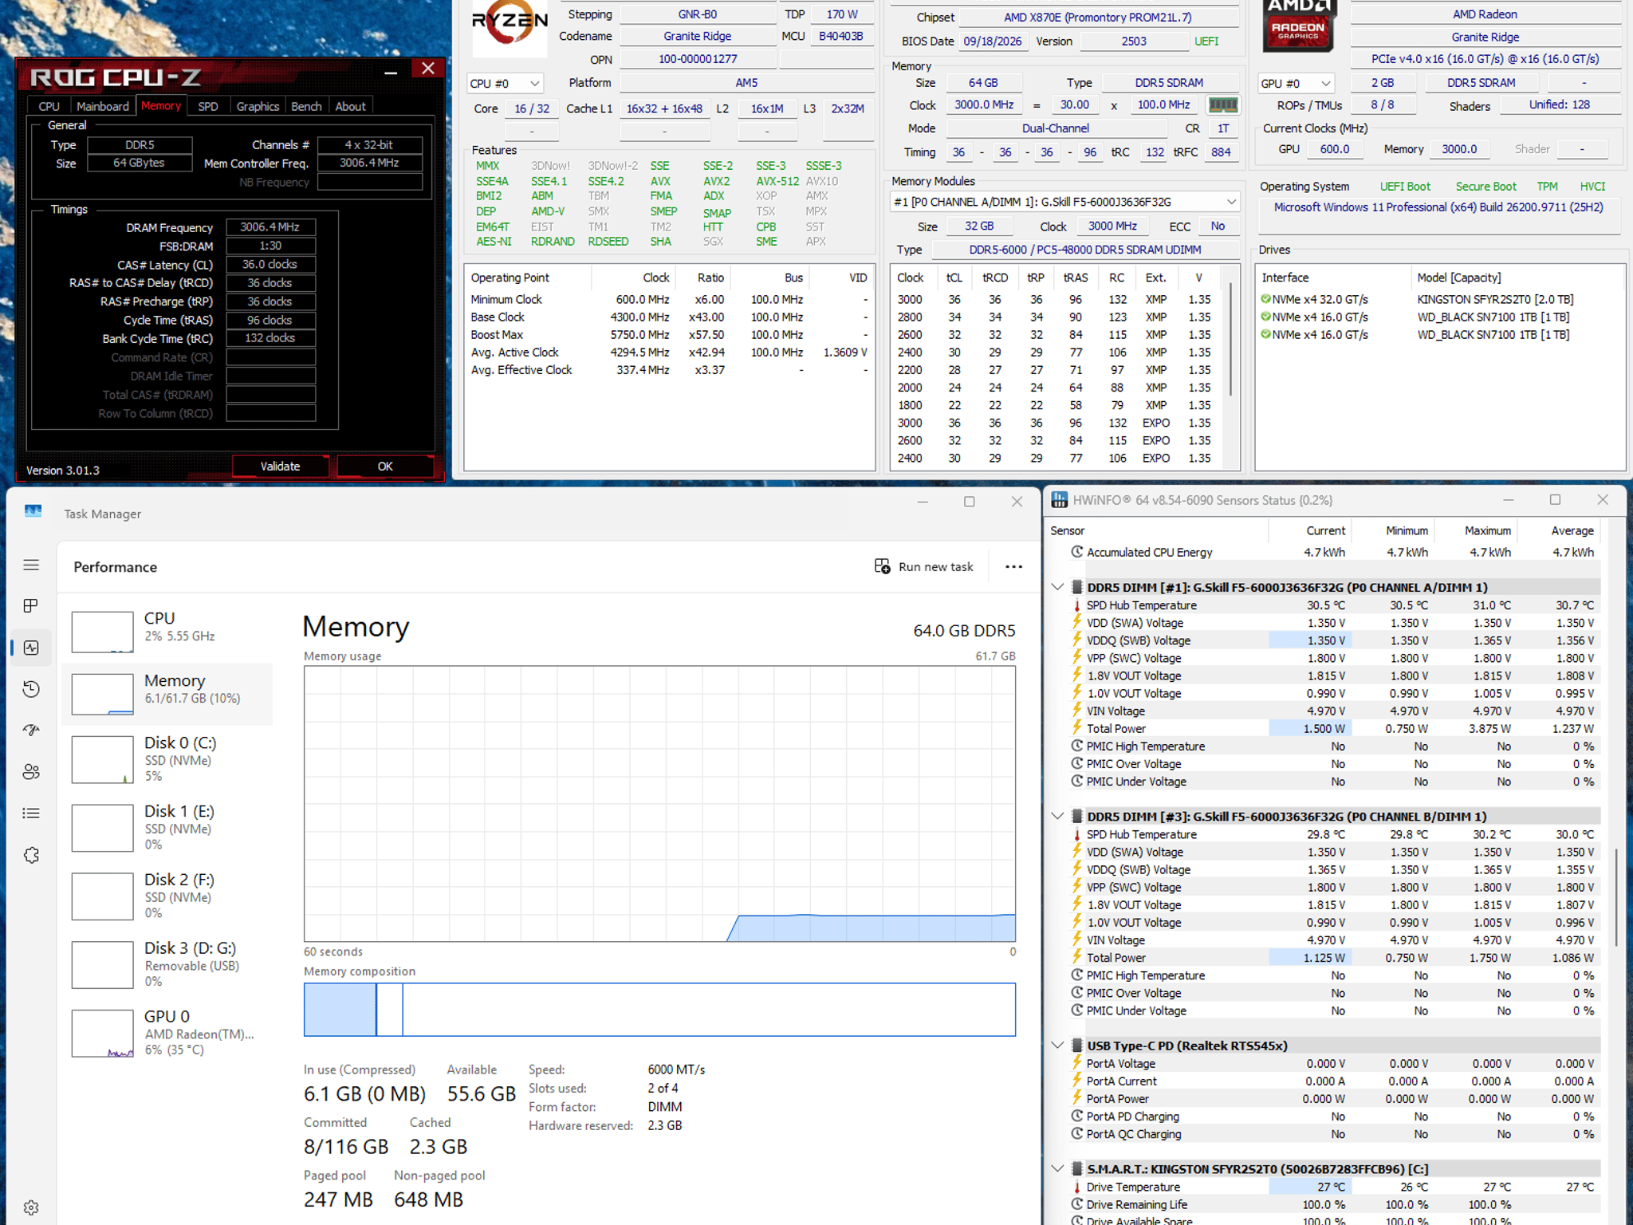Screen dimensions: 1633x1225
Task: Collapse USB Type-C PD sensor group
Action: click(x=1057, y=1046)
